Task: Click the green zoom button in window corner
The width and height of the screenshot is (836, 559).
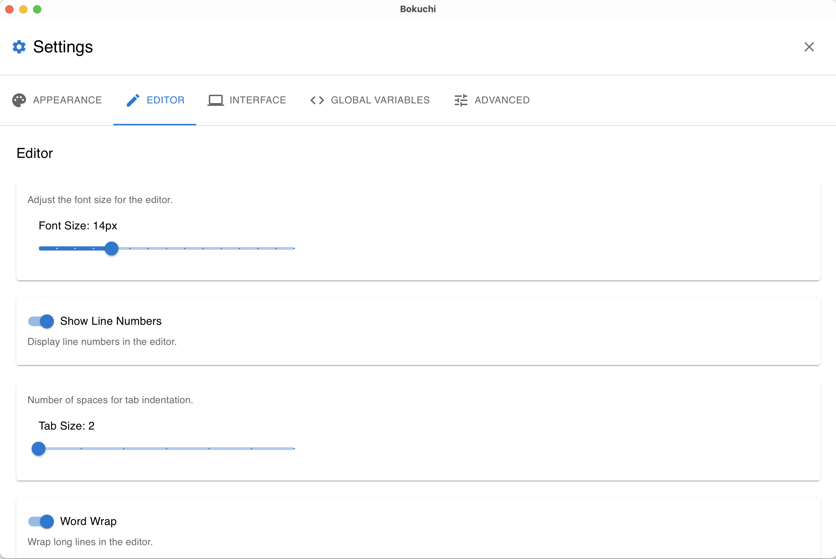Action: pyautogui.click(x=37, y=9)
